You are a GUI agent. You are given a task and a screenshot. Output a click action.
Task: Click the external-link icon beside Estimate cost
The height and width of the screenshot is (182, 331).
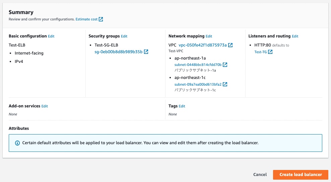[x=101, y=19]
